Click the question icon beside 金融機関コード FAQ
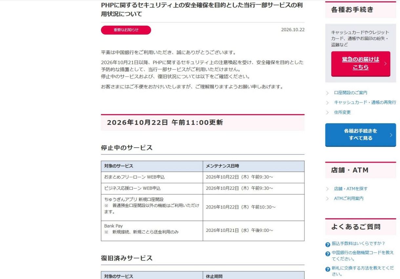The width and height of the screenshot is (400, 279). [x=328, y=254]
